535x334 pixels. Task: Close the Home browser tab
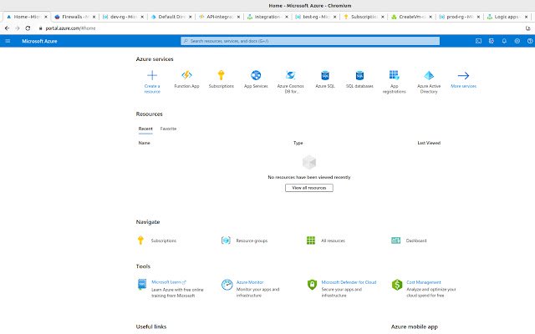pos(46,17)
